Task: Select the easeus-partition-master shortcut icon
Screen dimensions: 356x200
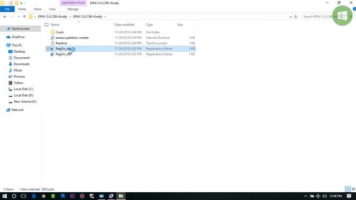Action: [x=53, y=38]
